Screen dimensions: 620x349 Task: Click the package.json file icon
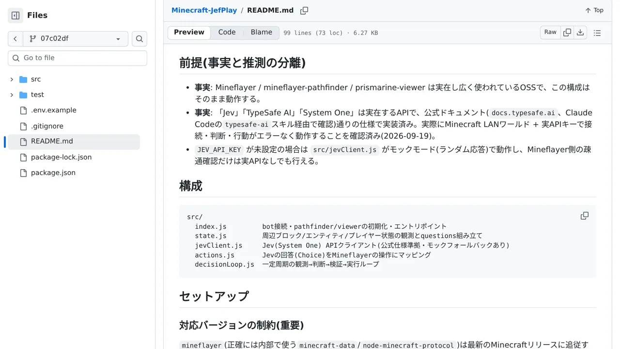click(x=23, y=173)
